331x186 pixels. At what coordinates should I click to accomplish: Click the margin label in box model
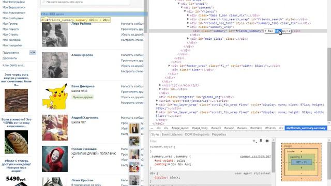pos(288,146)
